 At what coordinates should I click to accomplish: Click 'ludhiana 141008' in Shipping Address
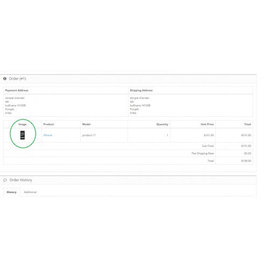pos(140,105)
